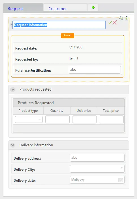
Task: Click the Total price column header
Action: pyautogui.click(x=111, y=111)
